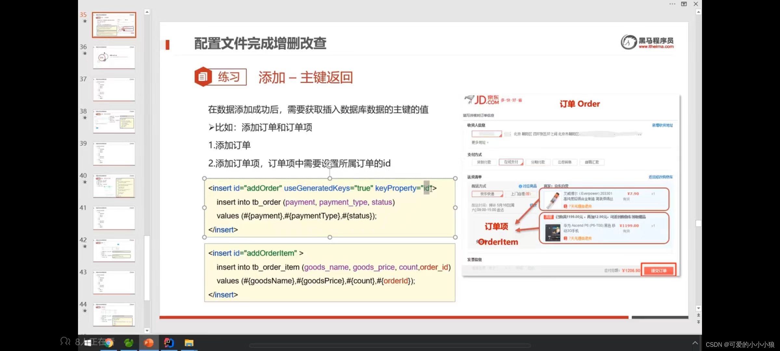Screen dimensions: 780x351
Task: Switch to PowerPoint taskbar icon
Action: pyautogui.click(x=149, y=343)
